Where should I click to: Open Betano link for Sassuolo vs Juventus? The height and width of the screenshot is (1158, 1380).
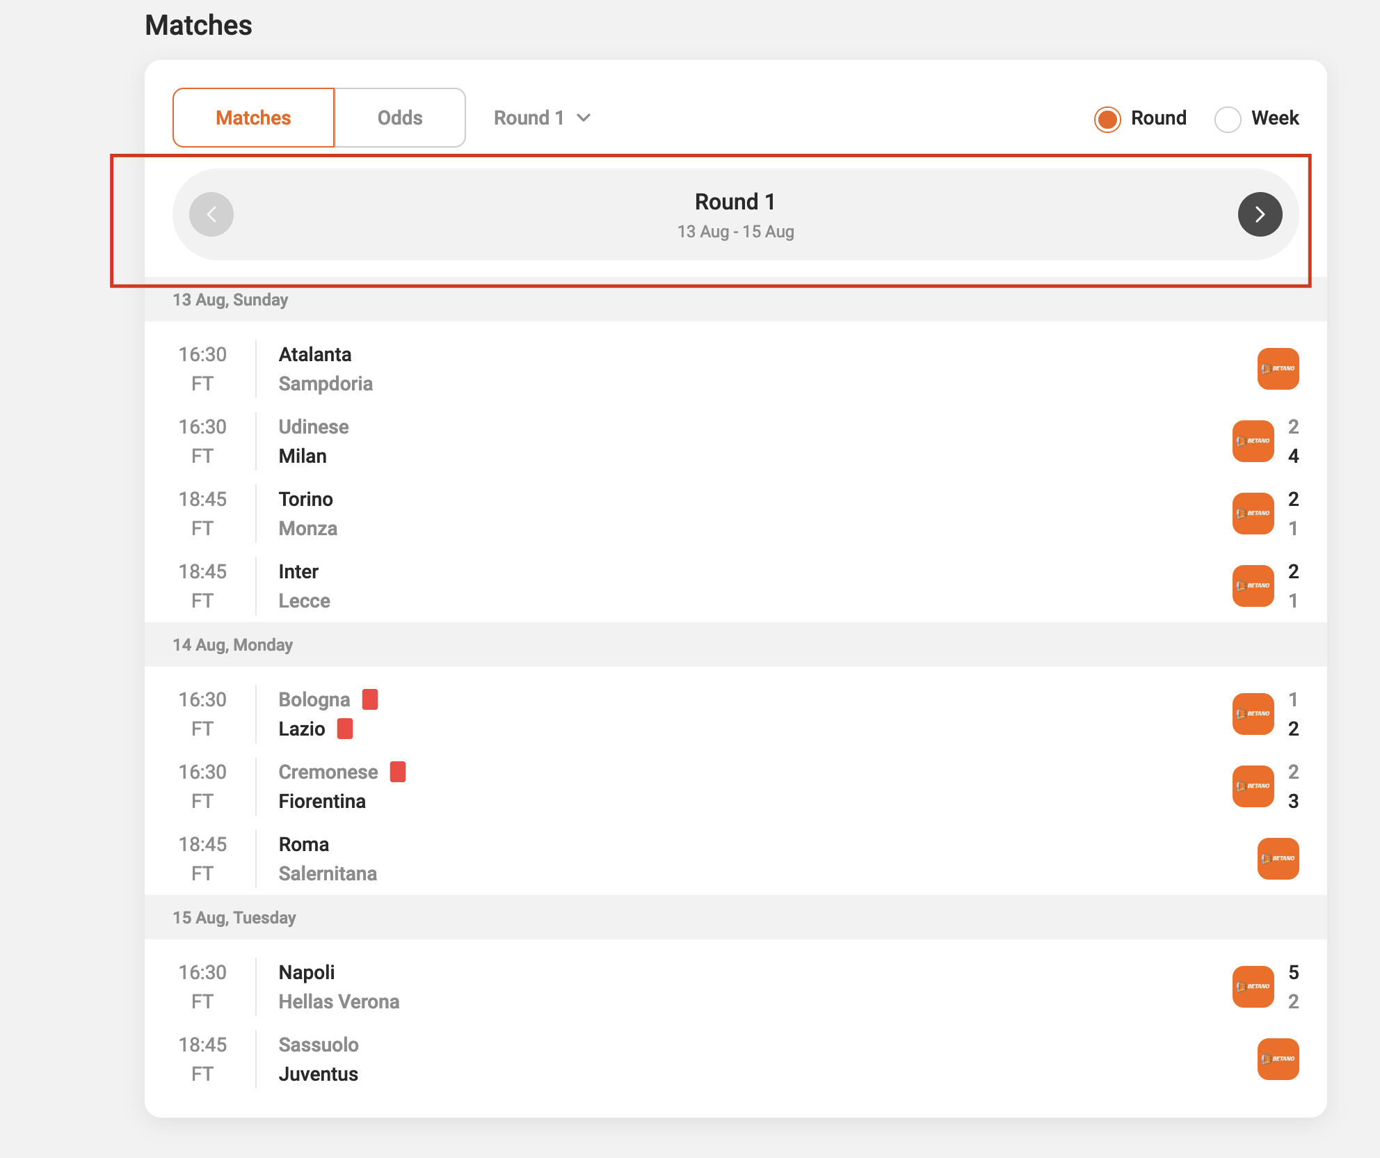tap(1278, 1058)
